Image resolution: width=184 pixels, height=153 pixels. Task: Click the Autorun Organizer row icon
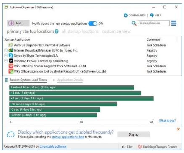pos(11,45)
